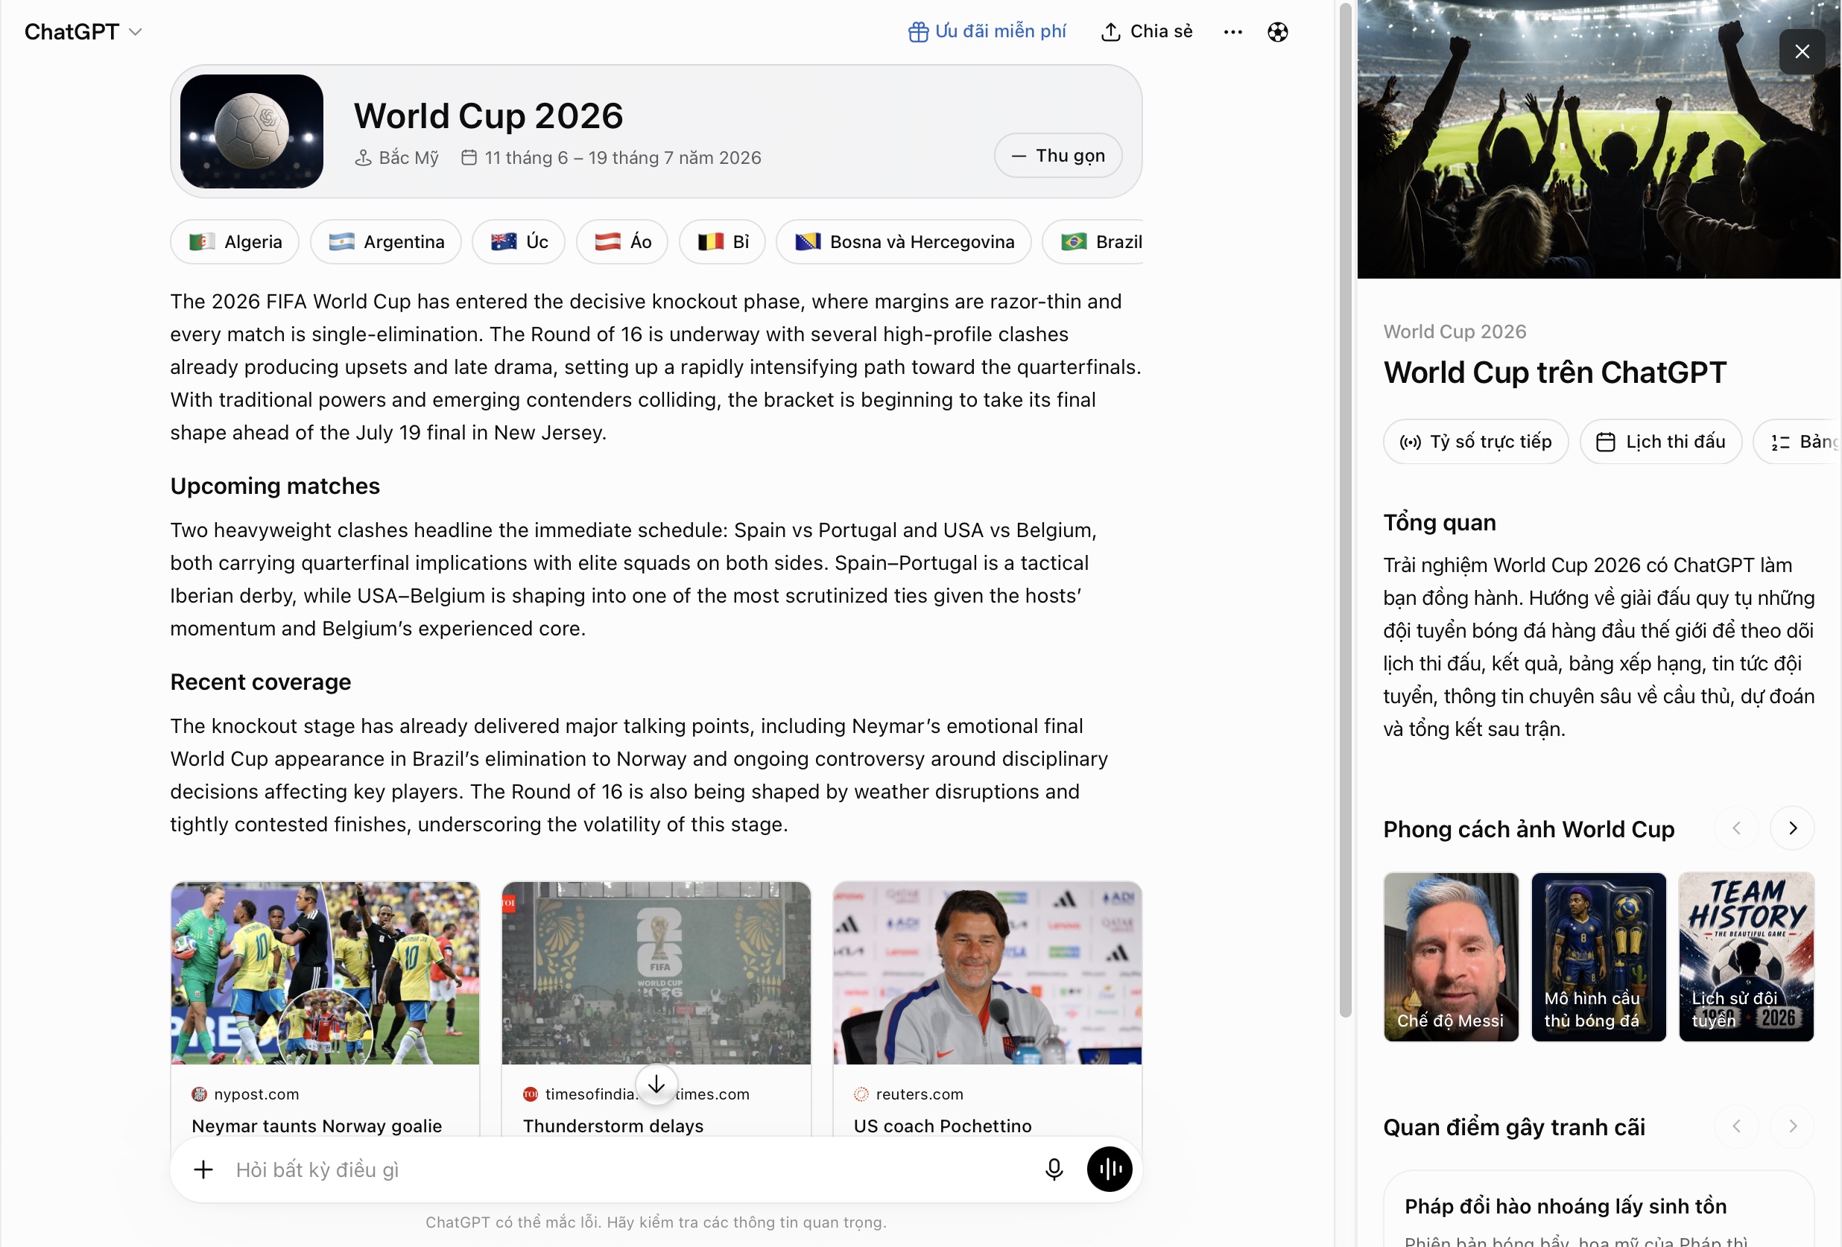Select the Áo team chip
1842x1247 pixels.
tap(622, 241)
